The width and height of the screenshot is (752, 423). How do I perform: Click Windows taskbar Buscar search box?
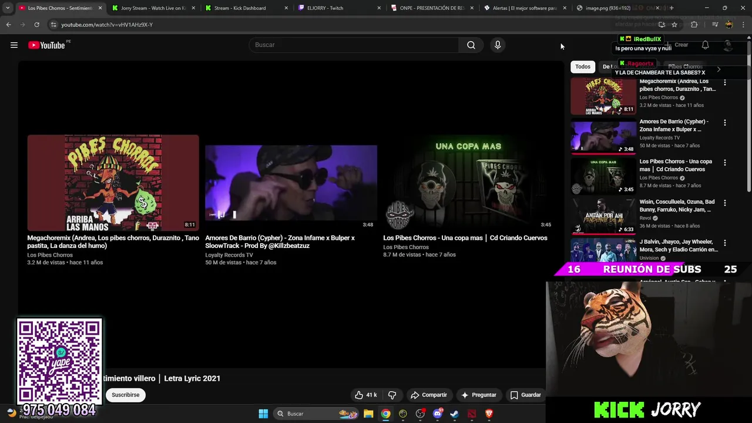316,414
